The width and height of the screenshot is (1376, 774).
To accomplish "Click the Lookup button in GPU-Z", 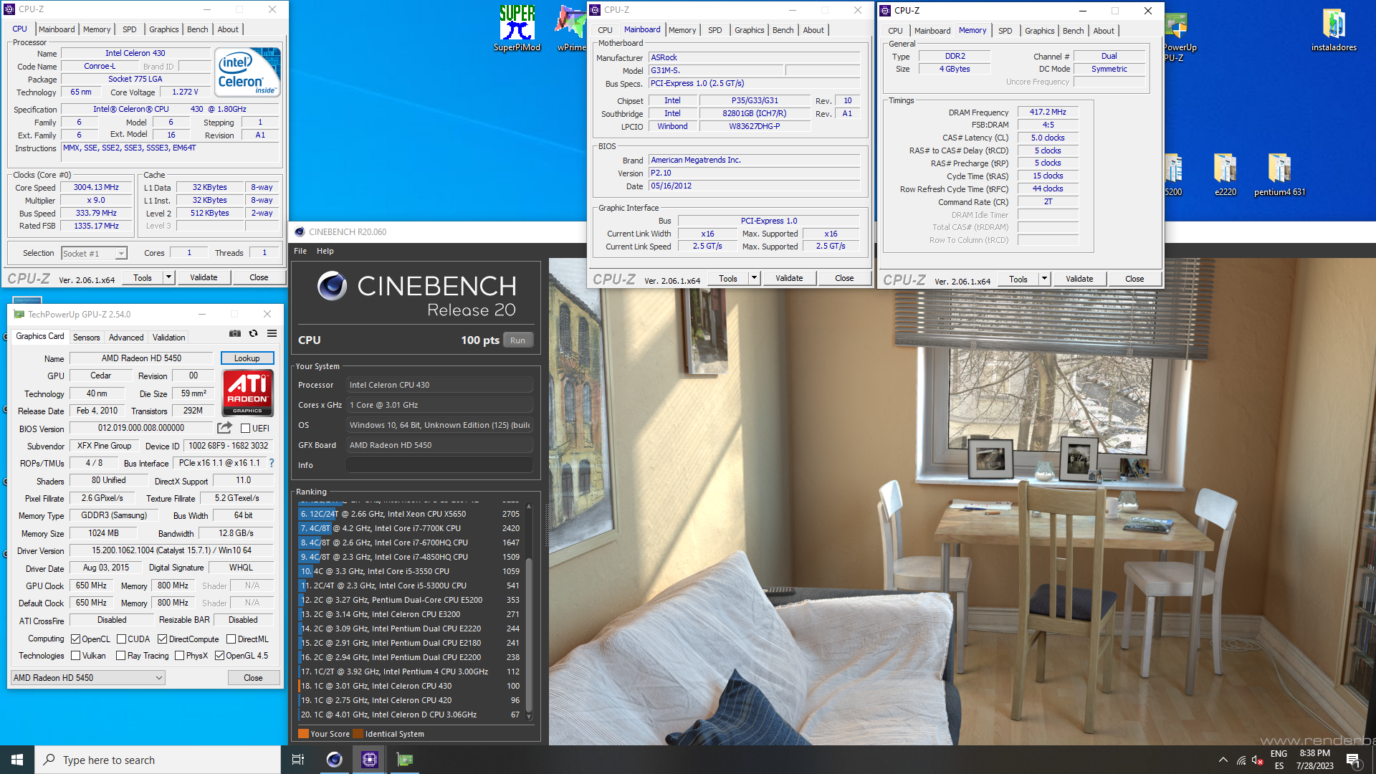I will (247, 358).
